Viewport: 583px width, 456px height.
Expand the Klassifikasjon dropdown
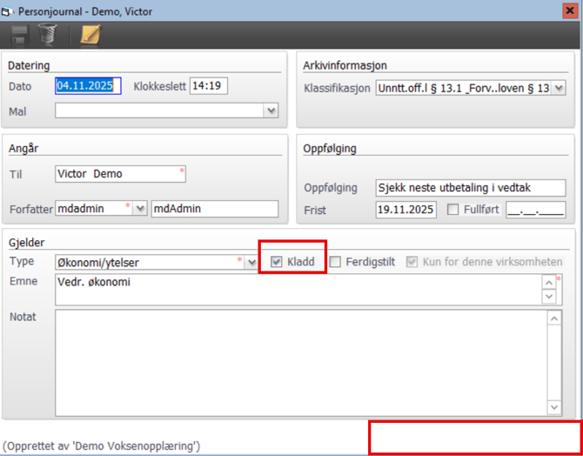559,88
